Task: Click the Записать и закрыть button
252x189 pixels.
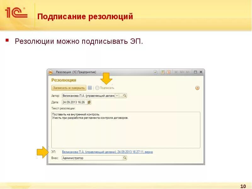Action: [69, 88]
